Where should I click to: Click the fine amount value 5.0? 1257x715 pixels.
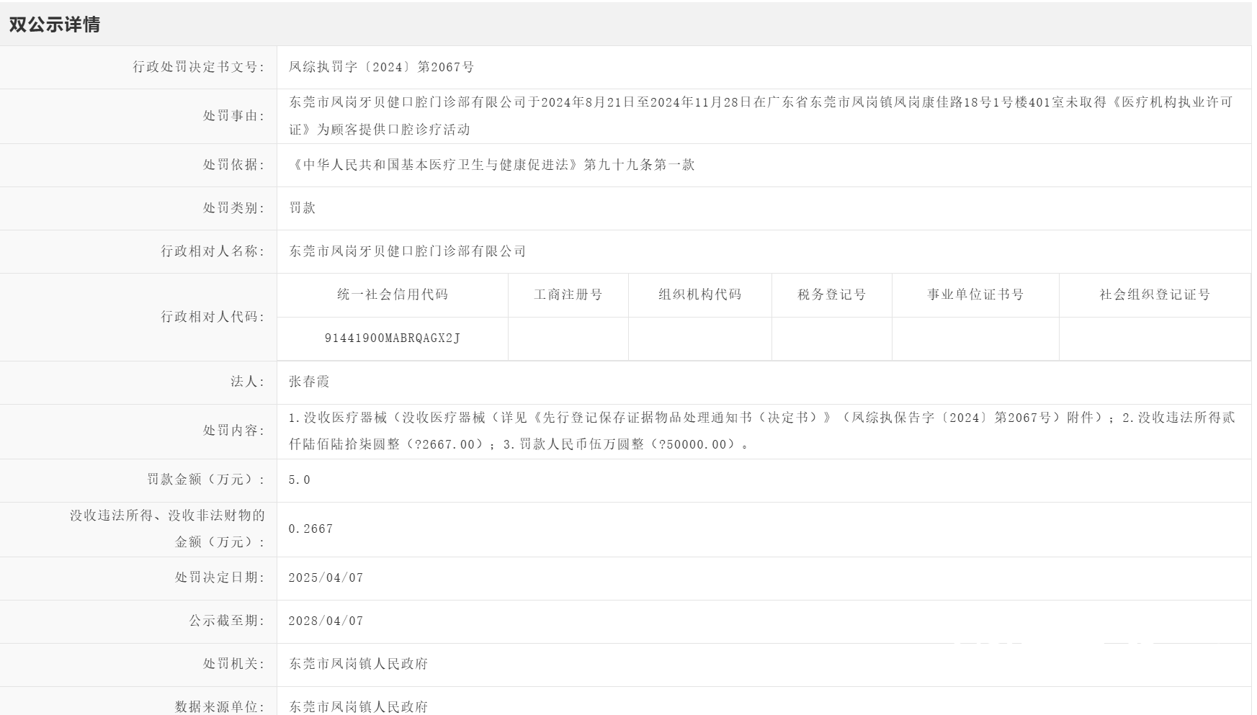click(x=299, y=480)
